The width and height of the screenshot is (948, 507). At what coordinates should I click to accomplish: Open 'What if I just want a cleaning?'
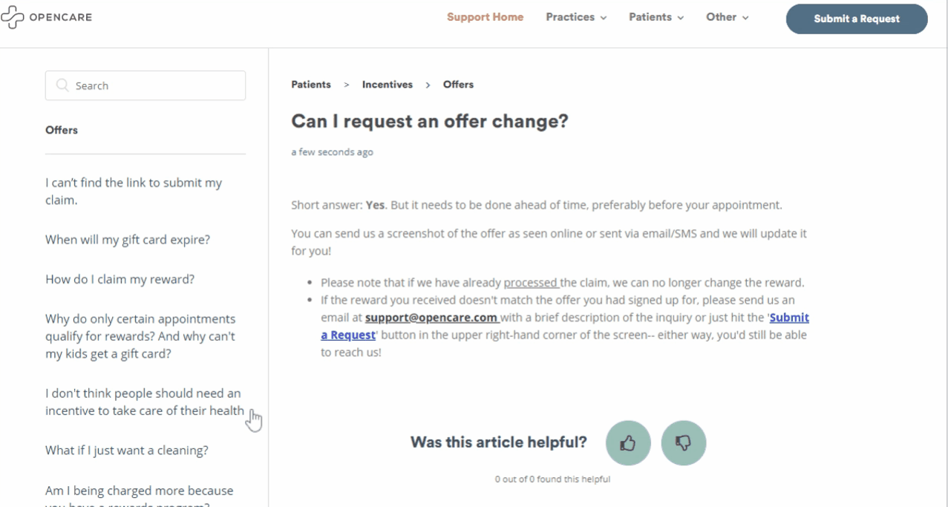126,450
